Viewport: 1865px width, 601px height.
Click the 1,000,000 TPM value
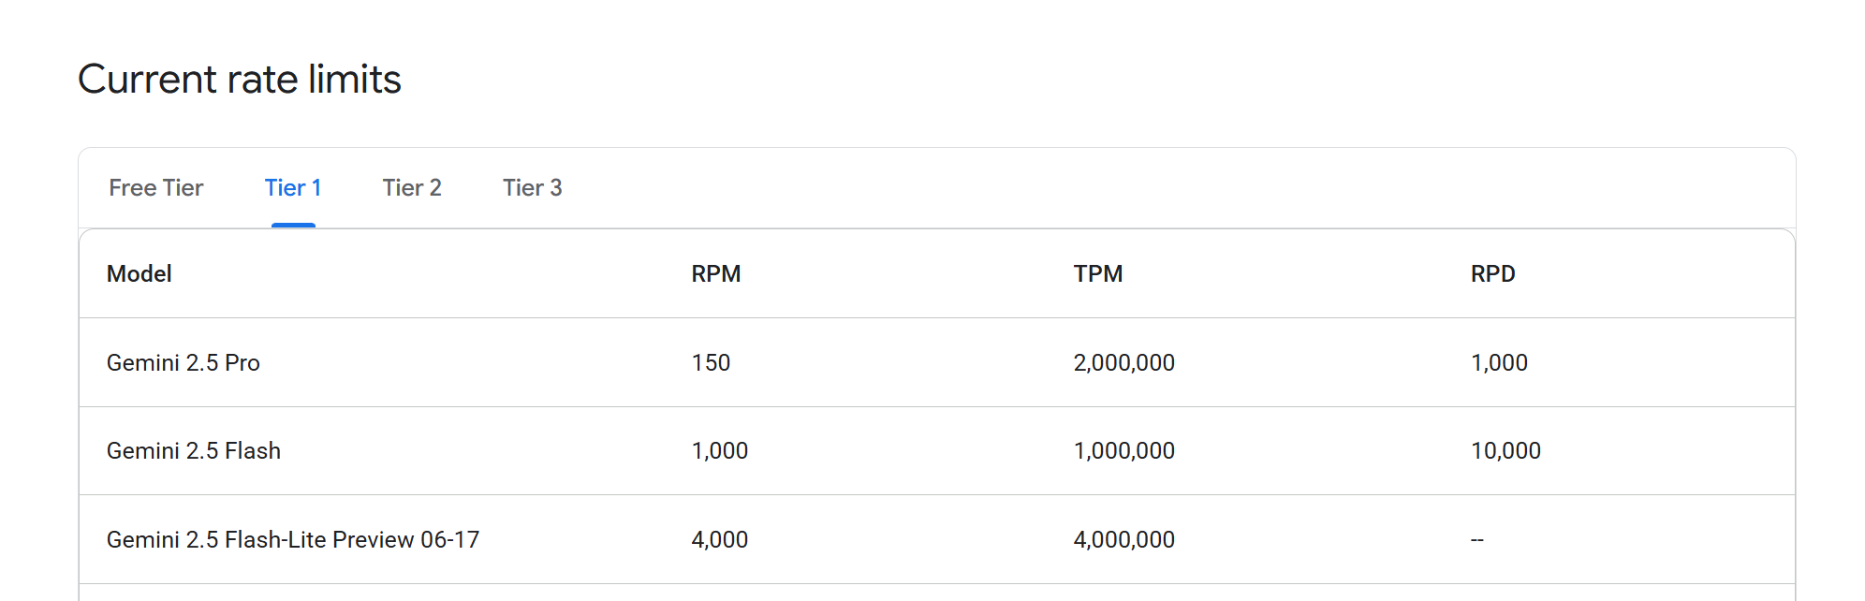(1123, 451)
